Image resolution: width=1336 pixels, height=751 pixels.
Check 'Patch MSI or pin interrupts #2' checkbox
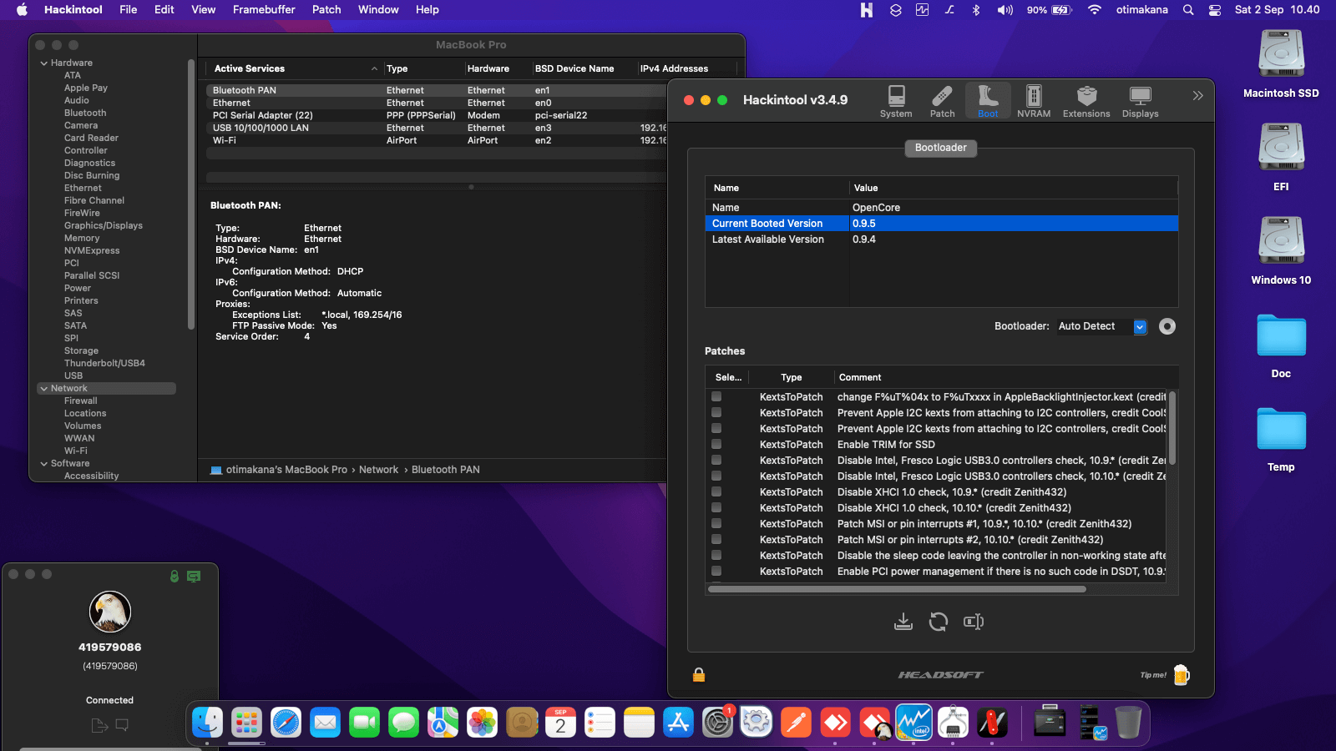pyautogui.click(x=716, y=539)
